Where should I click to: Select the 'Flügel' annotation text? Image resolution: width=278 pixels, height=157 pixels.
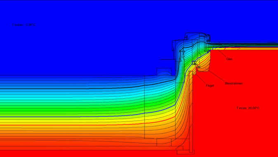210,86
